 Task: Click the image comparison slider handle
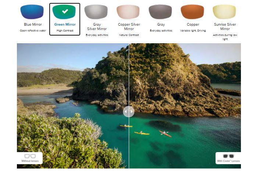(129, 111)
